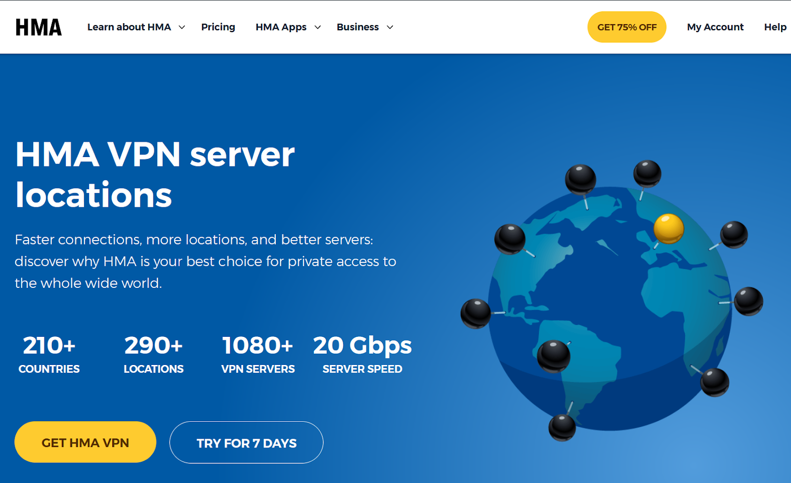
Task: Open the Help link
Action: click(x=775, y=27)
